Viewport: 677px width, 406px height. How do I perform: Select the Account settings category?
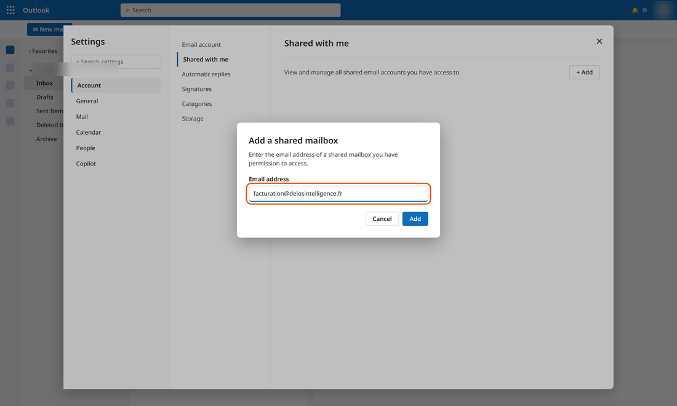(116, 86)
